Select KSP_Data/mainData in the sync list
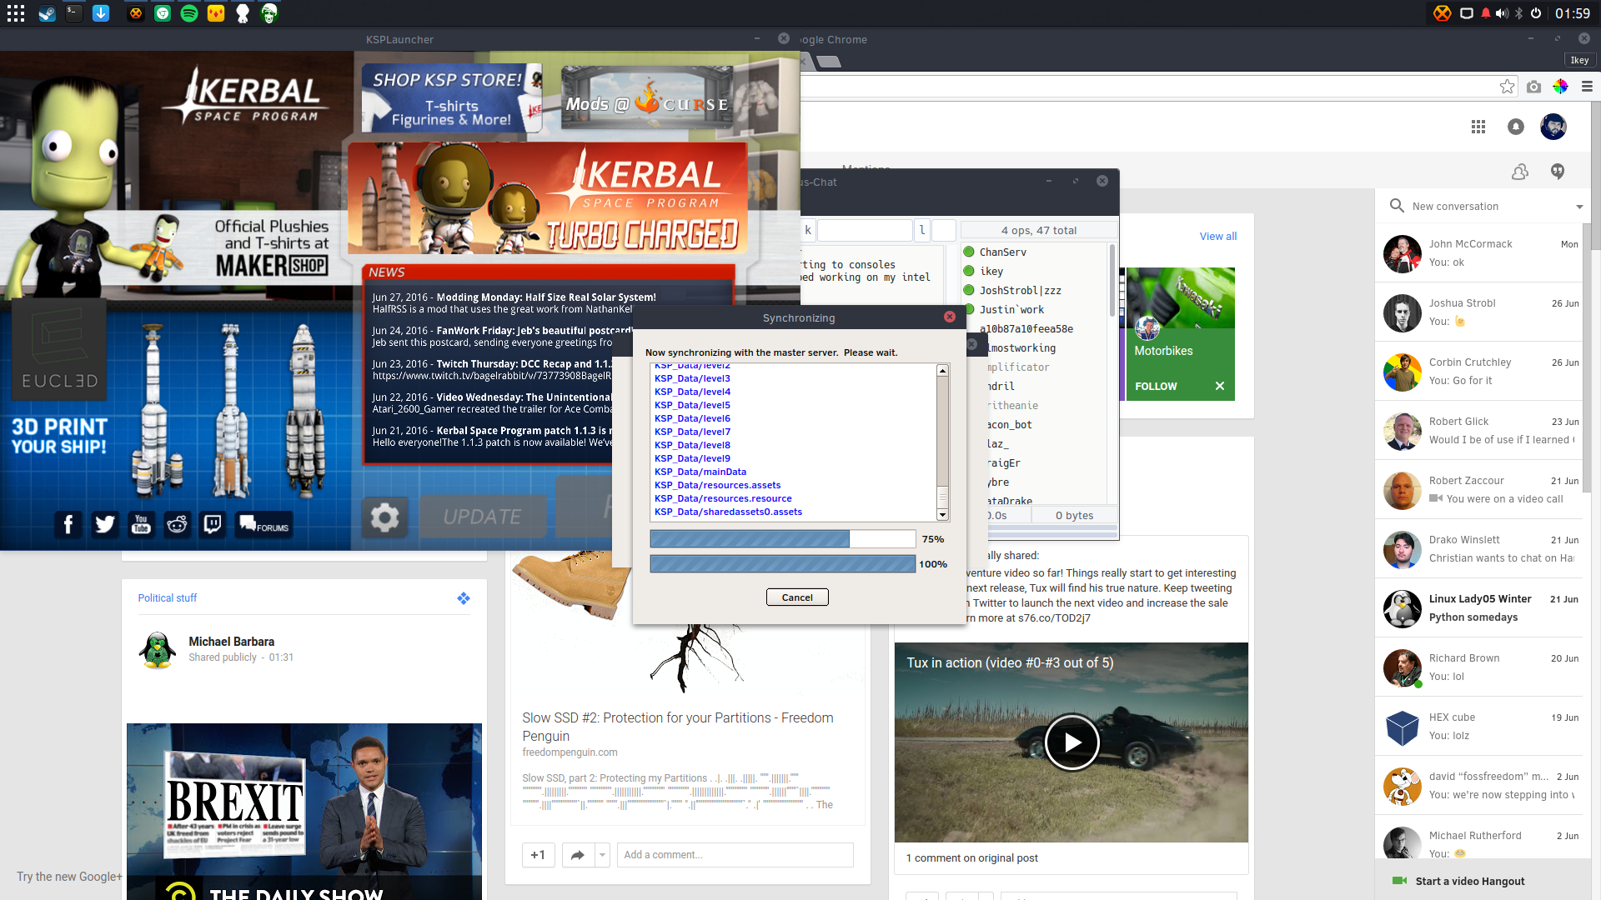This screenshot has width=1601, height=900. click(700, 472)
